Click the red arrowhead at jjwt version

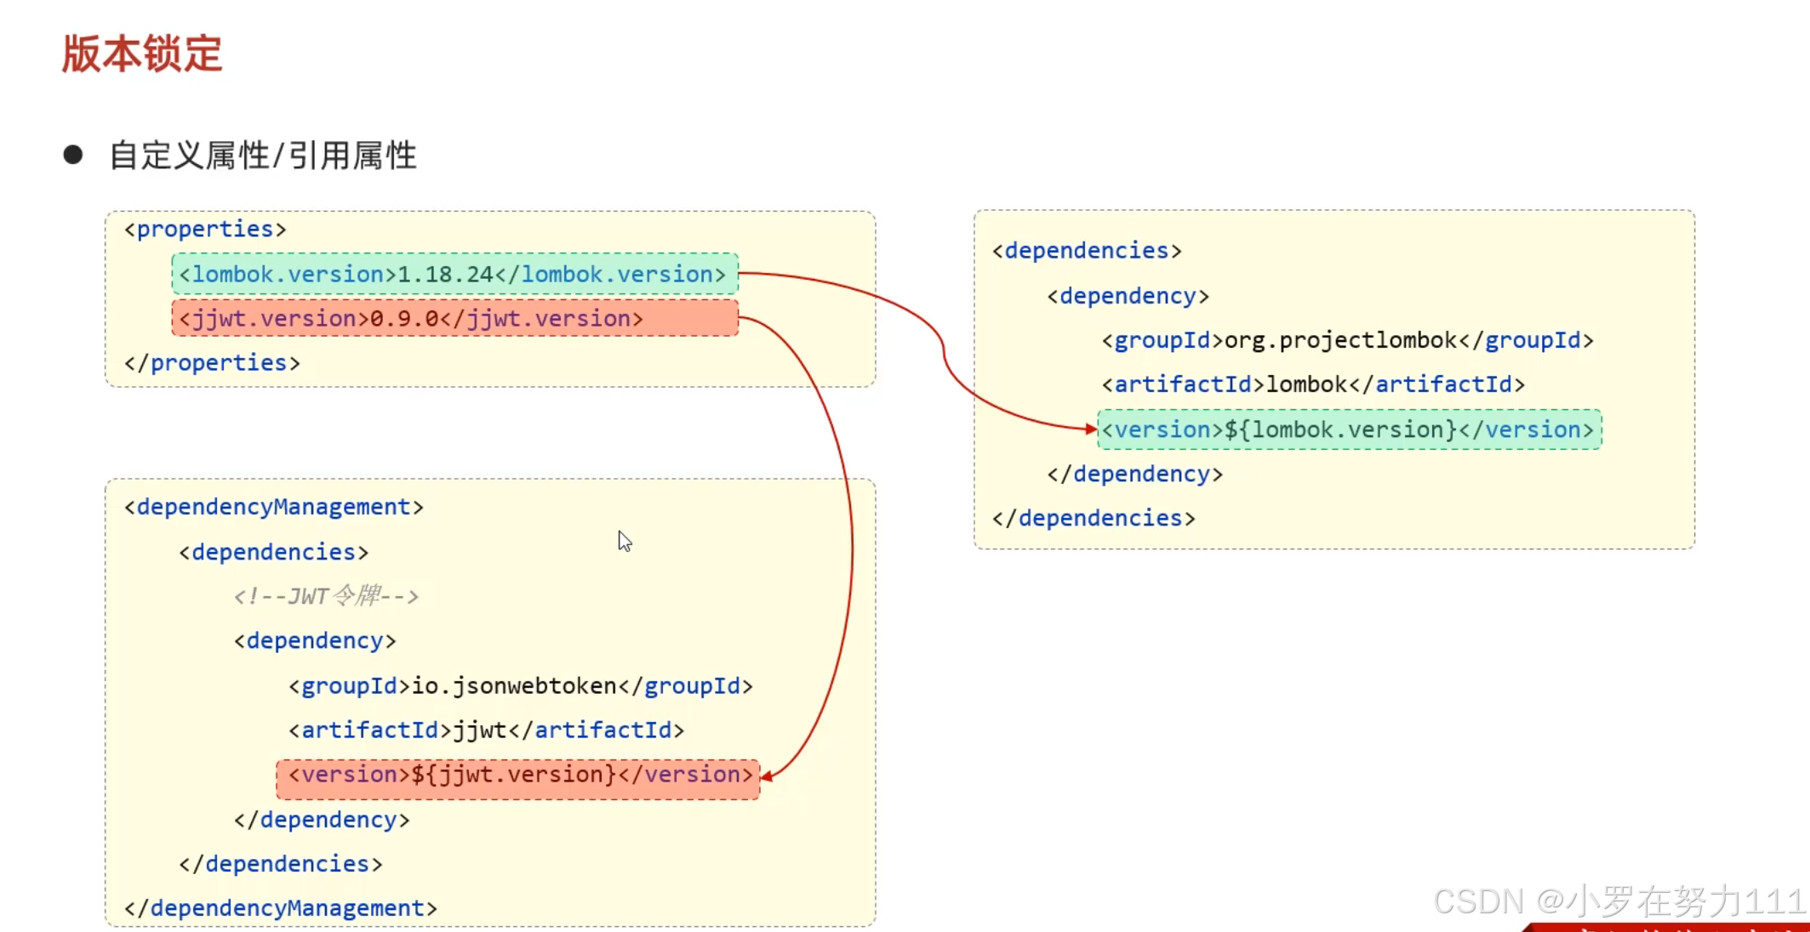point(767,776)
